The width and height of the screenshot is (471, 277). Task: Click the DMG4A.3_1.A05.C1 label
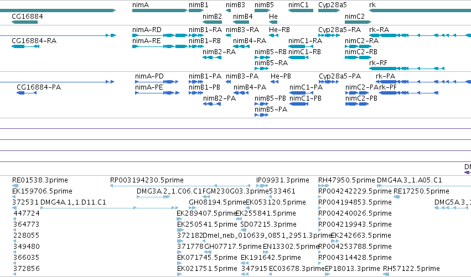(x=410, y=180)
